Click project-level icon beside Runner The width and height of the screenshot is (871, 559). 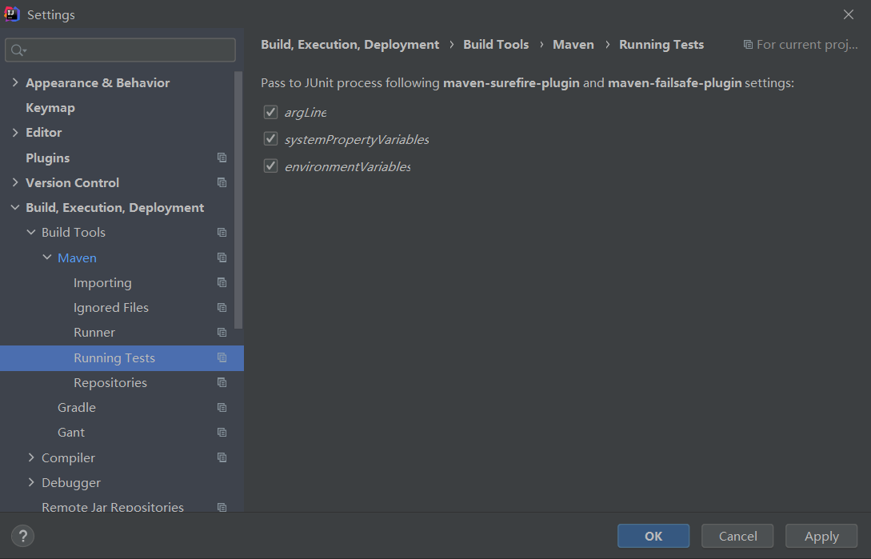(x=222, y=333)
